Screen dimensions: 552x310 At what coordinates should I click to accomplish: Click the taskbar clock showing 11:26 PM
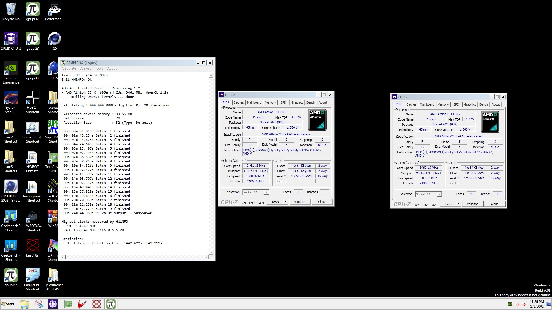coord(537,304)
